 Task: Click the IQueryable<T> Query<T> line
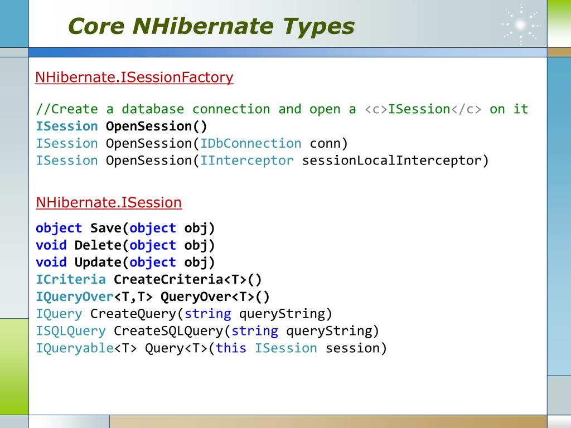pyautogui.click(x=211, y=348)
